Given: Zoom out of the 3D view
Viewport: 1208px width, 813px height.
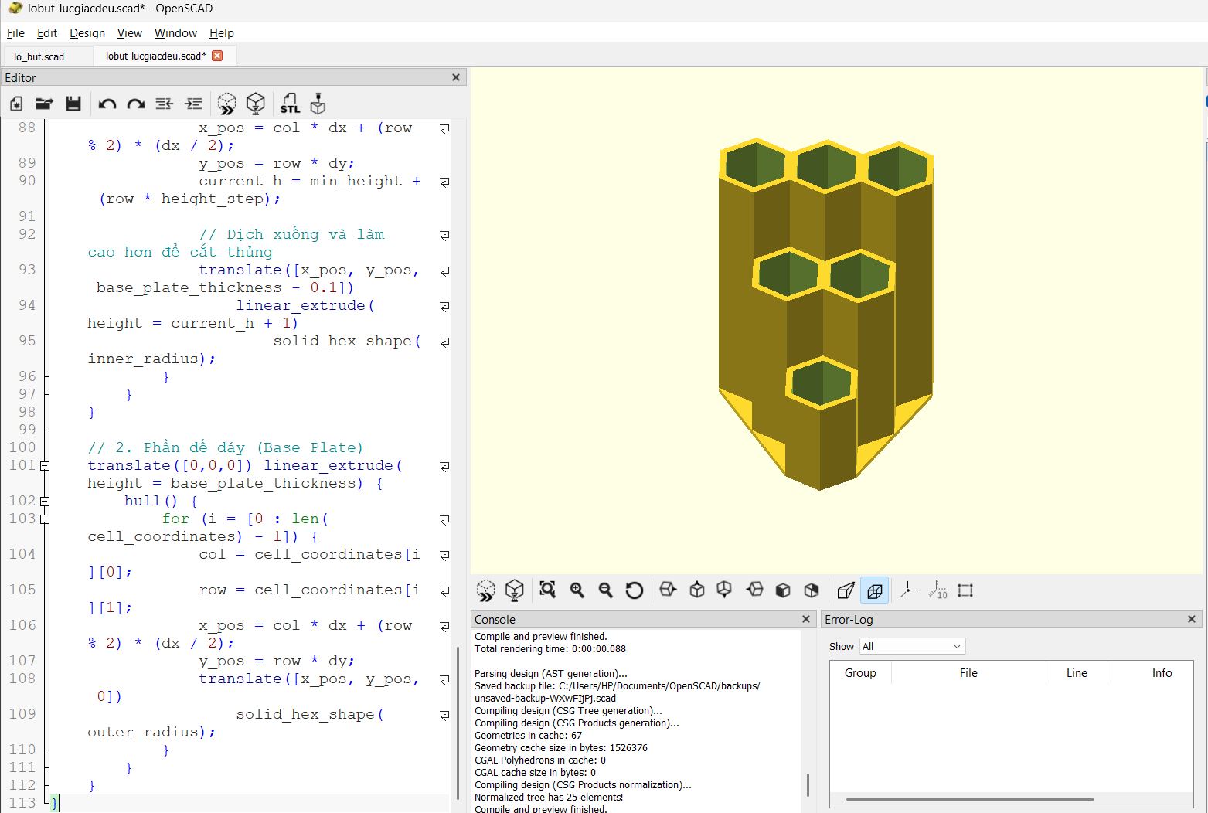Looking at the screenshot, I should tap(606, 590).
